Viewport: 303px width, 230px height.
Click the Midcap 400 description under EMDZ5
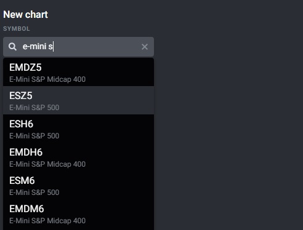coord(47,79)
